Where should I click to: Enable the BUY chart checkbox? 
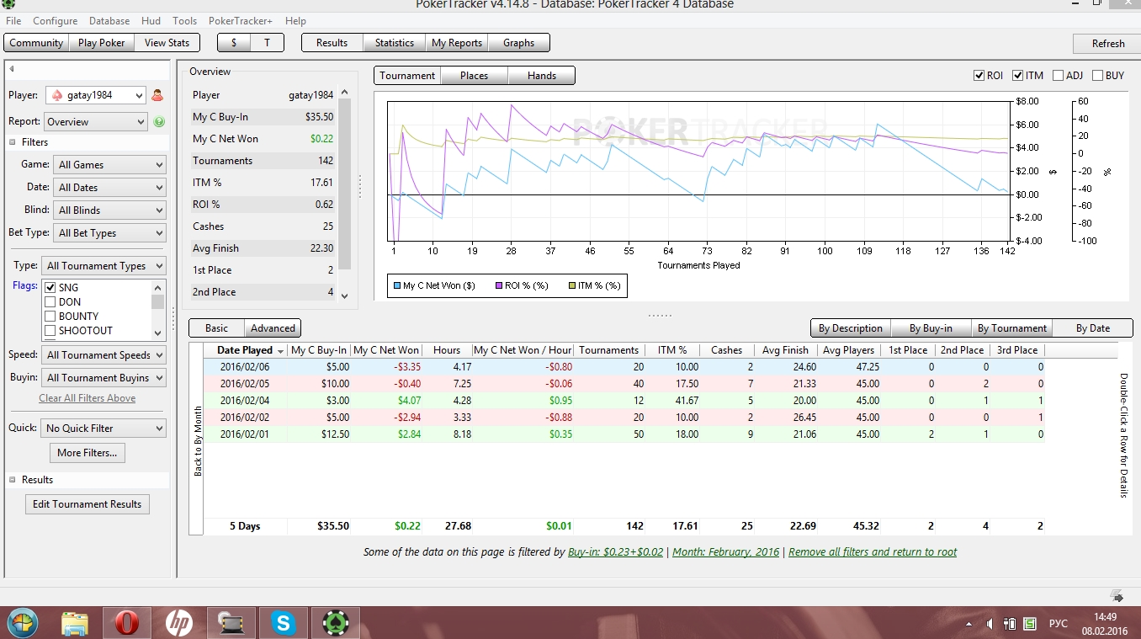[1097, 76]
